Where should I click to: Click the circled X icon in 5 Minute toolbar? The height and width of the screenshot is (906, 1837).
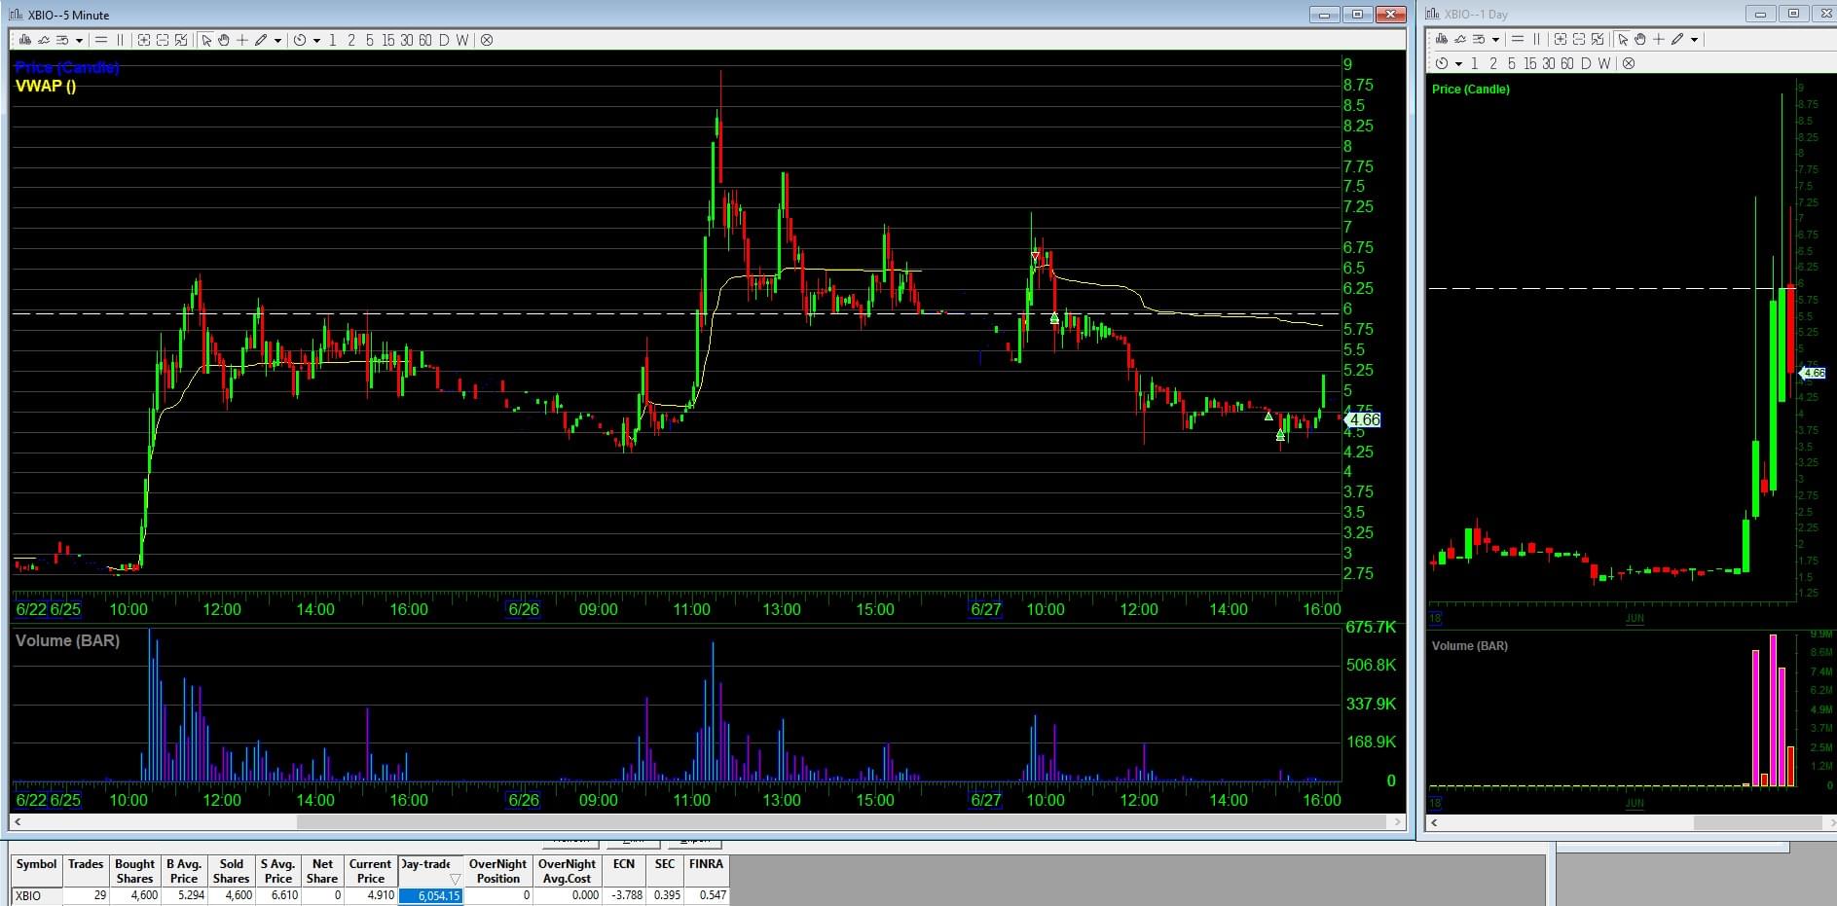click(487, 40)
